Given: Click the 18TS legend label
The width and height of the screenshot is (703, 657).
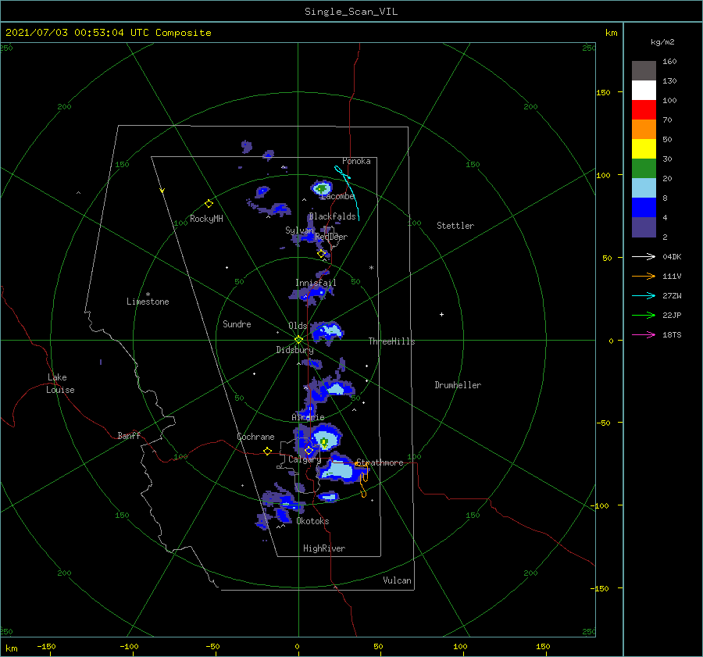Looking at the screenshot, I should [x=672, y=334].
